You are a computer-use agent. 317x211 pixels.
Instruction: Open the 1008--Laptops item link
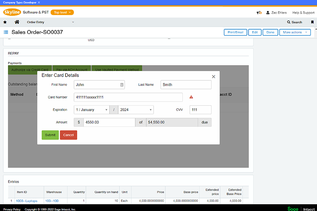click(26, 201)
